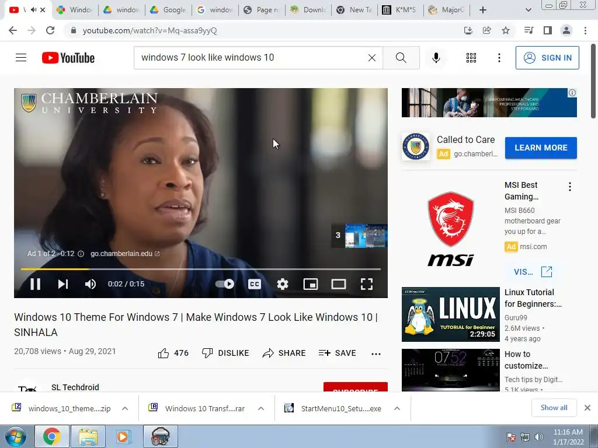Switch to Downl... browser tab
This screenshot has width=598, height=448.
coord(308,10)
